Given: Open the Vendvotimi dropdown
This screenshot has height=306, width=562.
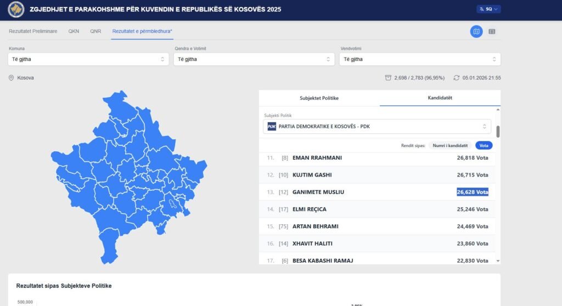Looking at the screenshot, I should click(420, 59).
